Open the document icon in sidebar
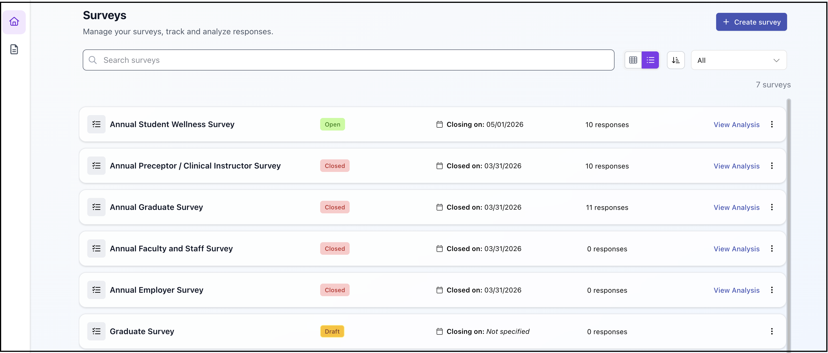 coord(14,49)
